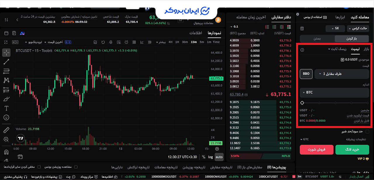Click the فروش شورت sell button
Screen dimensions: 374x180
click(317, 150)
